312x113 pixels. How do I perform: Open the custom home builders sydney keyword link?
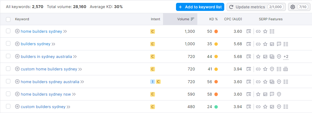(49, 69)
